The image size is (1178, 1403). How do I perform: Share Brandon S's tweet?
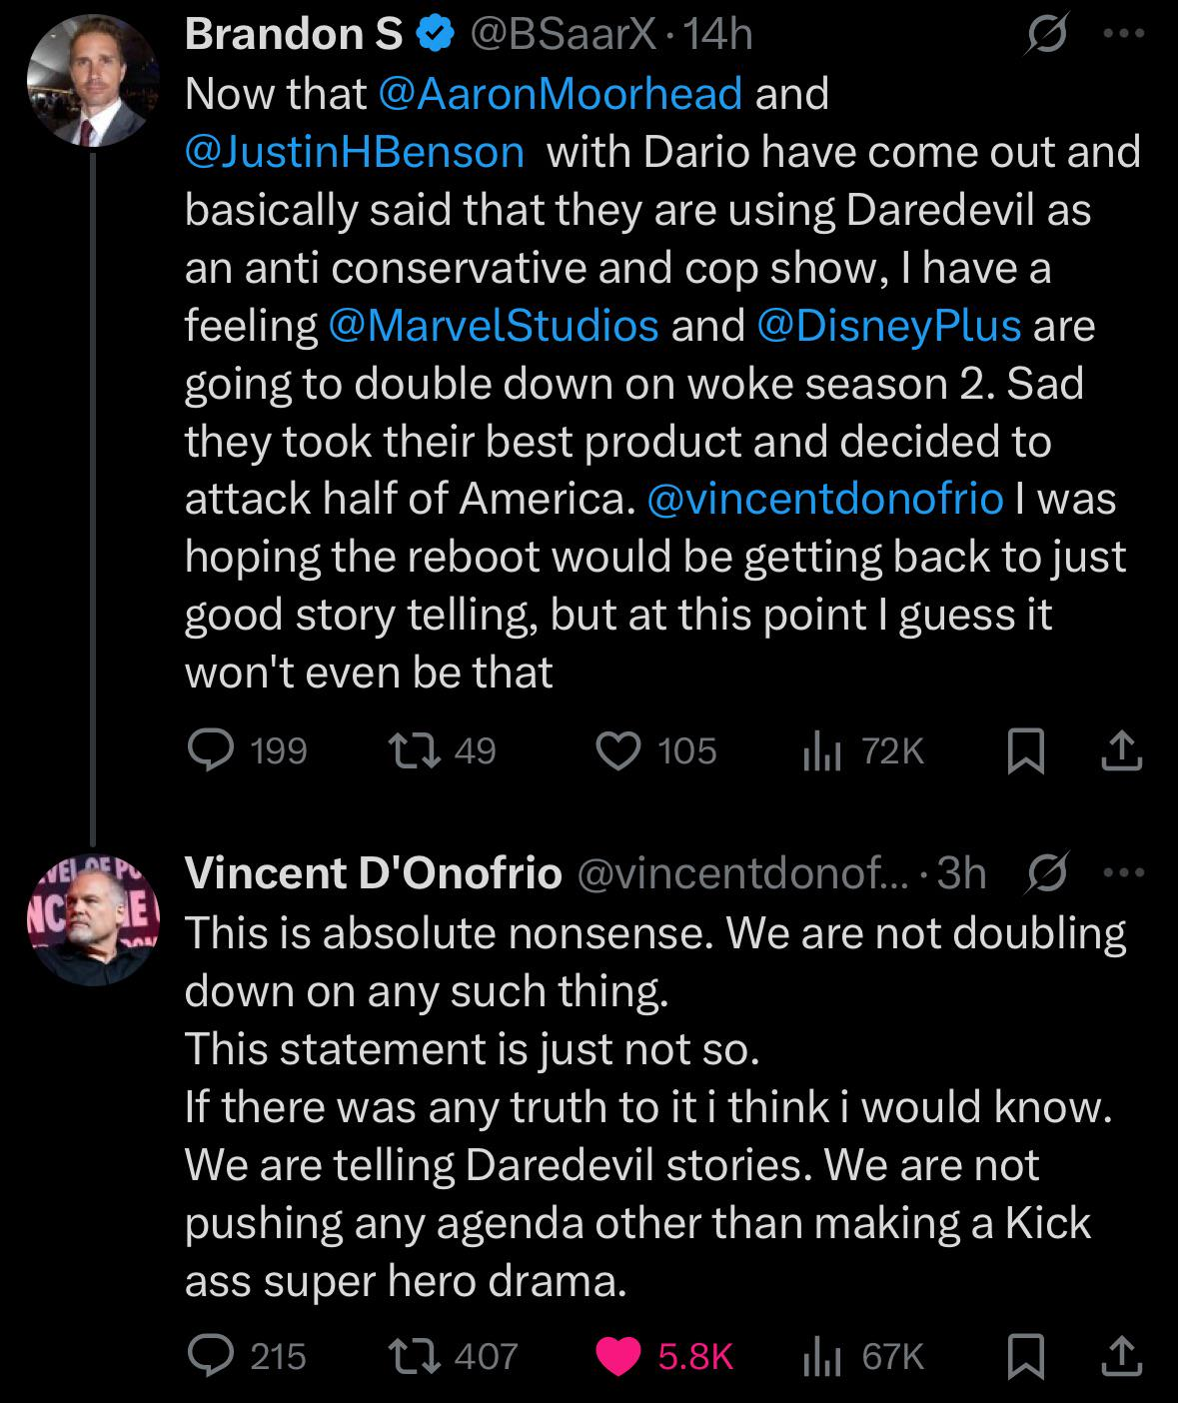tap(1121, 751)
